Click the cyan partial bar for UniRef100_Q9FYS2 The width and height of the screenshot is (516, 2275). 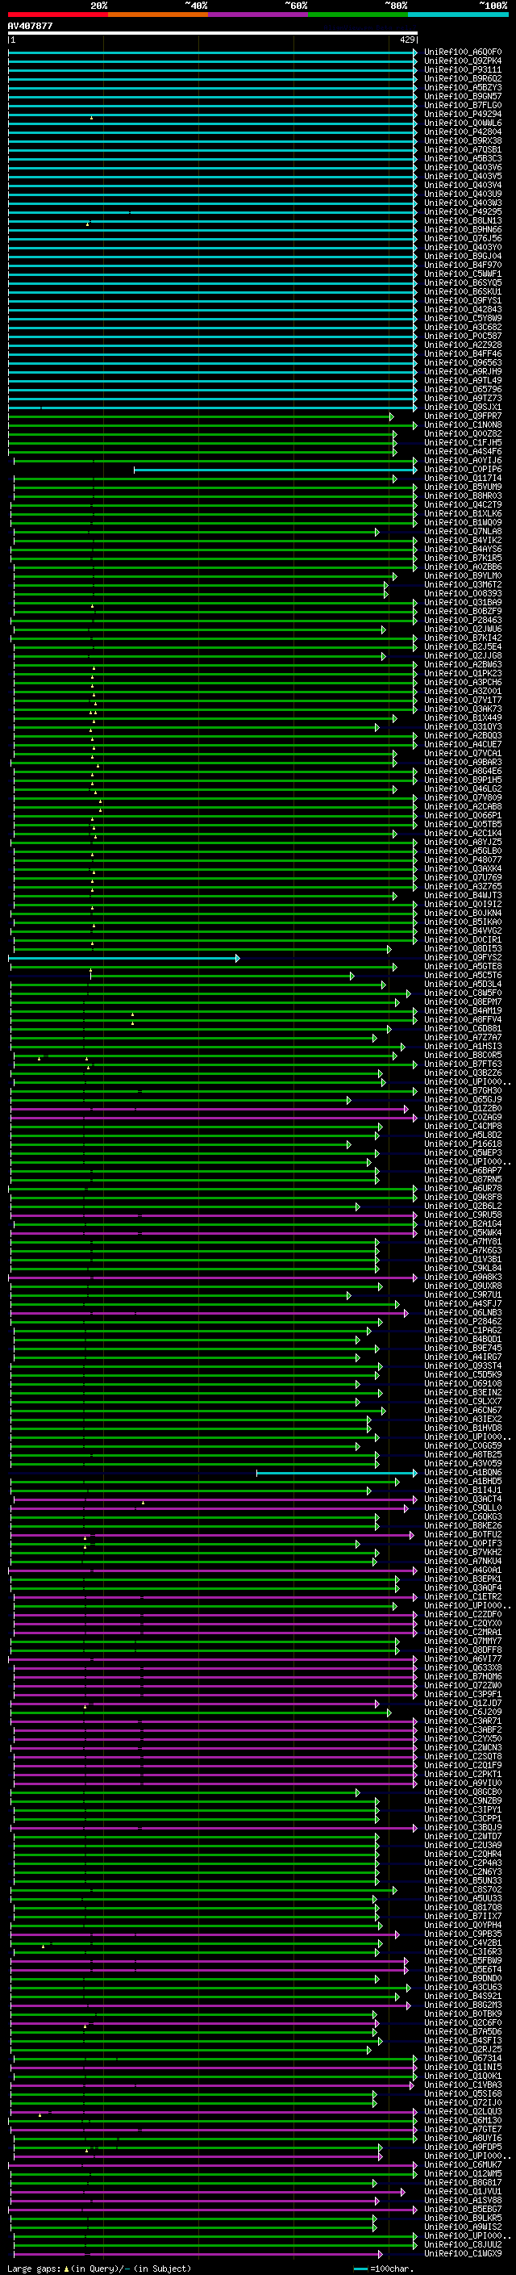coord(123,958)
